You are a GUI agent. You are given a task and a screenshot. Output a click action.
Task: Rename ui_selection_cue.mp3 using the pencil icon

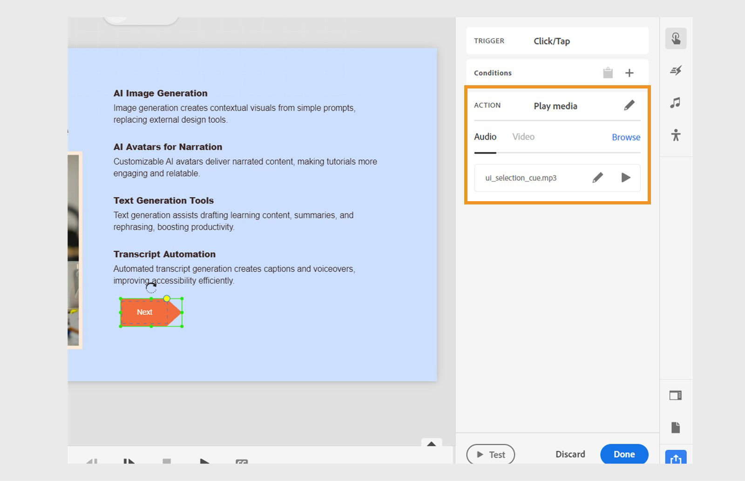597,177
